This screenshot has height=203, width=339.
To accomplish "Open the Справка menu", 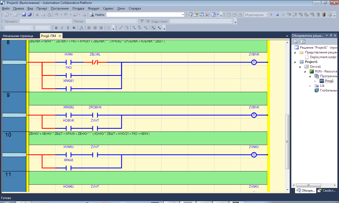I will pyautogui.click(x=135, y=8).
